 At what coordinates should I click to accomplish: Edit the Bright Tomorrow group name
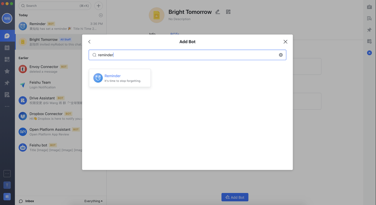pyautogui.click(x=218, y=12)
